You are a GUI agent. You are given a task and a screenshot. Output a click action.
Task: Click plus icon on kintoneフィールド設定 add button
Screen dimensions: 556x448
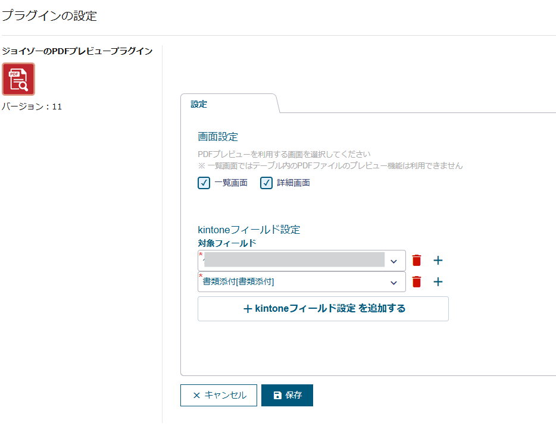click(x=248, y=309)
